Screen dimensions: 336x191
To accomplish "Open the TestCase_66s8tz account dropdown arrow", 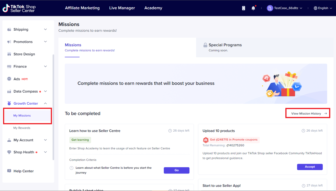I will (301, 8).
